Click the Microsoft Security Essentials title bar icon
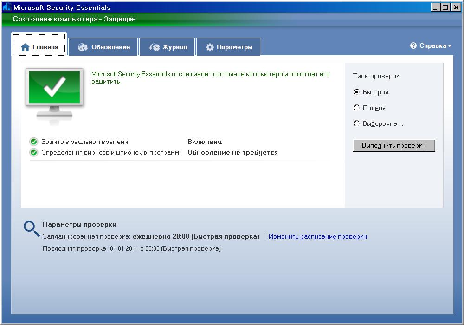This screenshot has height=325, width=464. (x=6, y=7)
